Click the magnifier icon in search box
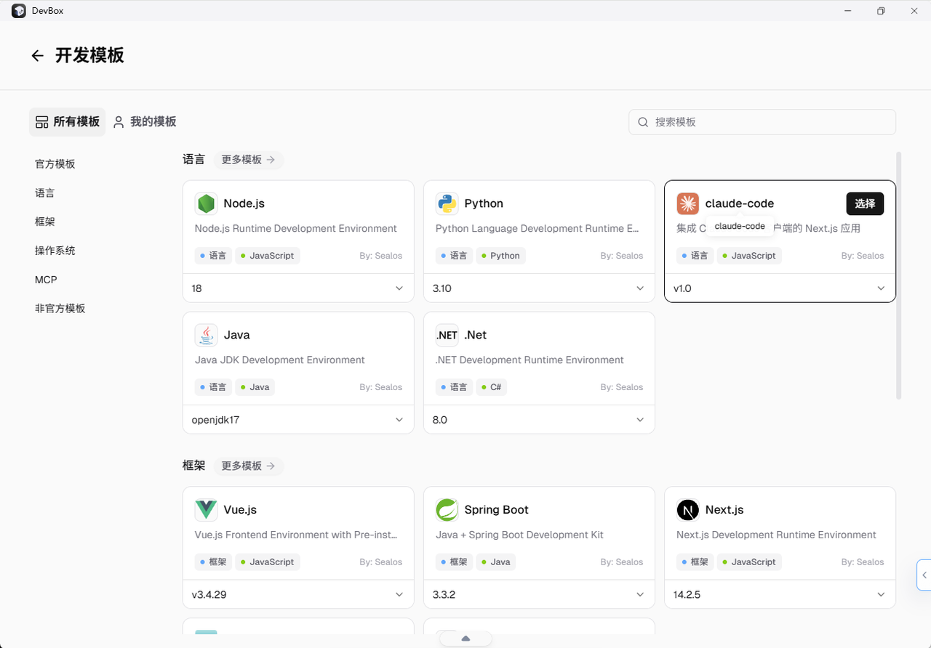931x648 pixels. tap(643, 122)
